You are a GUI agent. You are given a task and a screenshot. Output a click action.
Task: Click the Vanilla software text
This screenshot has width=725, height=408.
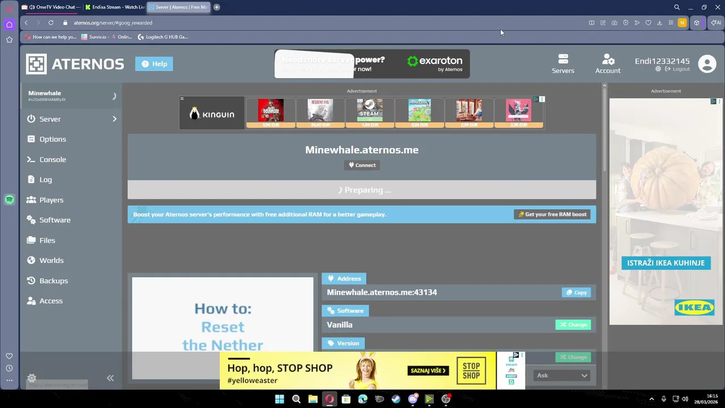point(339,325)
